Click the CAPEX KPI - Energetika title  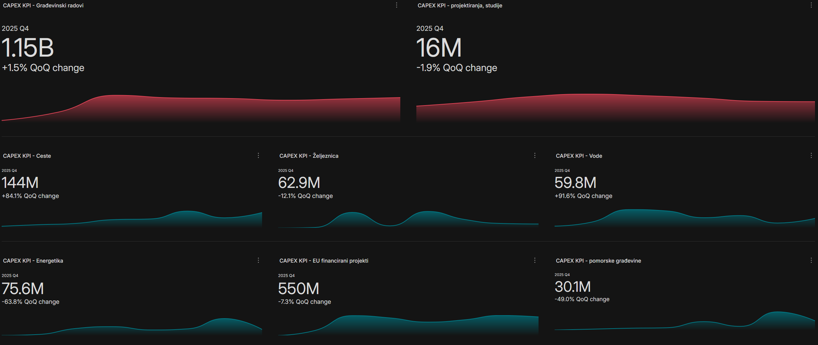coord(33,261)
